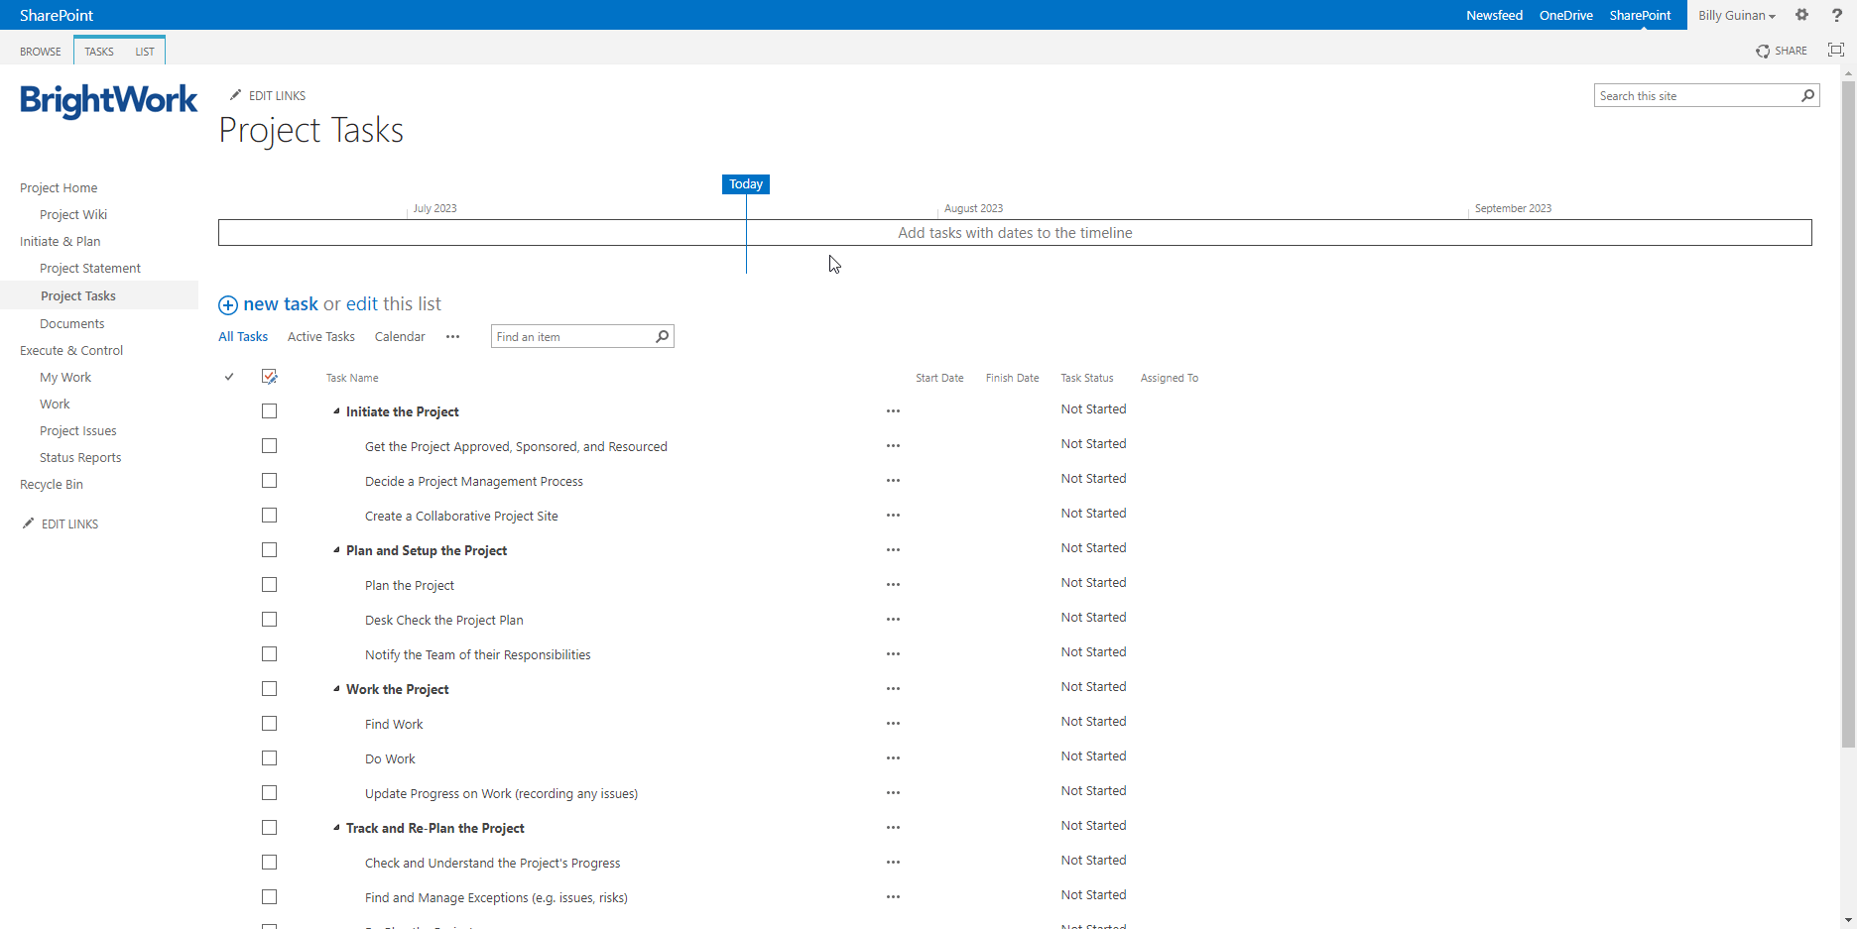Activate focus mode with the Full Screen icon
This screenshot has height=929, width=1857.
[1835, 50]
